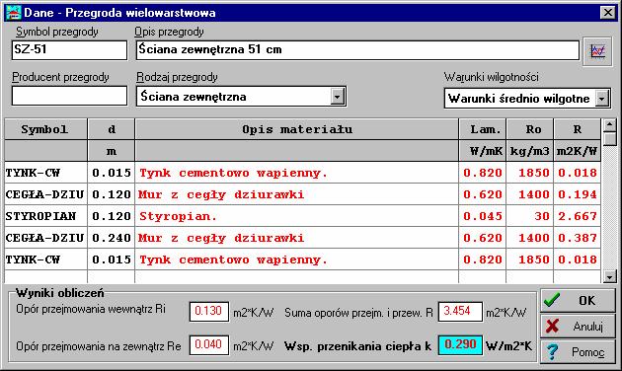Expand the Warunki wilgotności dropdown arrow
The height and width of the screenshot is (371, 622).
tap(602, 99)
